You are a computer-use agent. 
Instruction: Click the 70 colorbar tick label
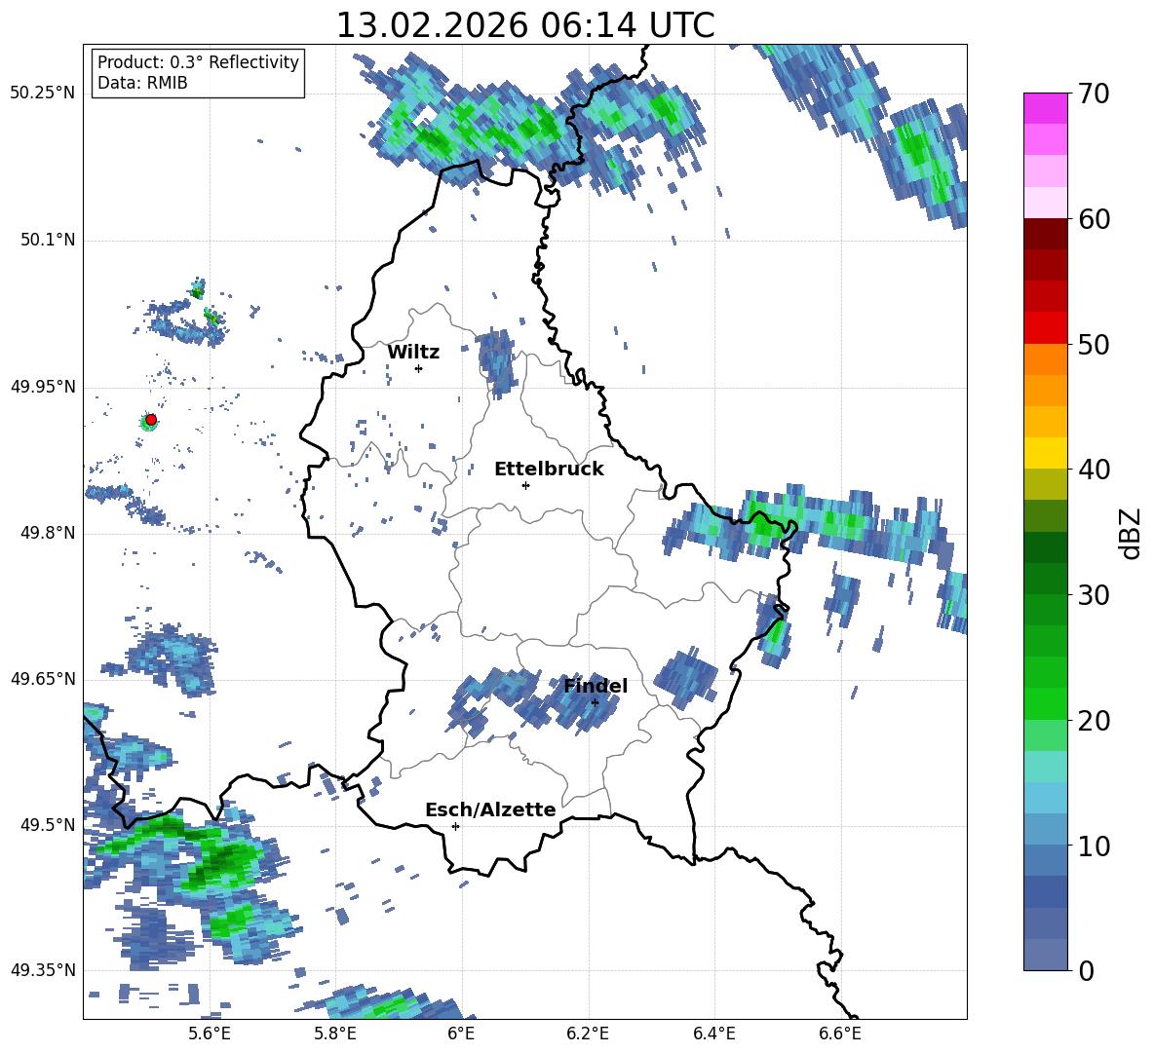pos(1094,94)
